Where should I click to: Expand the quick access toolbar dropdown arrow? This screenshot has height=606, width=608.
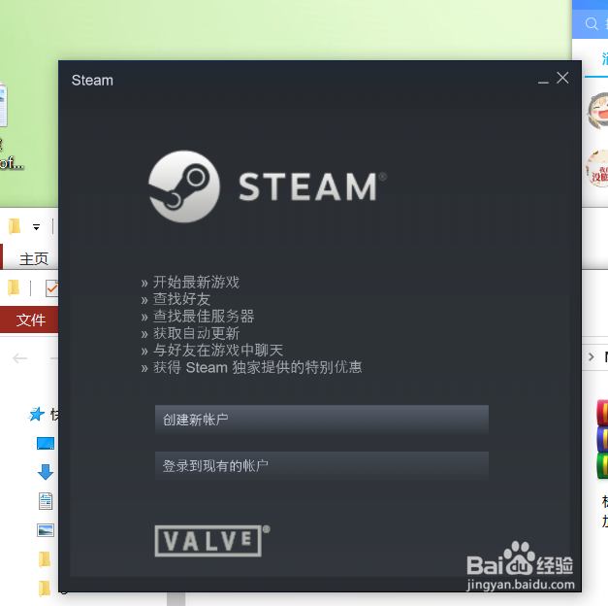(x=36, y=227)
